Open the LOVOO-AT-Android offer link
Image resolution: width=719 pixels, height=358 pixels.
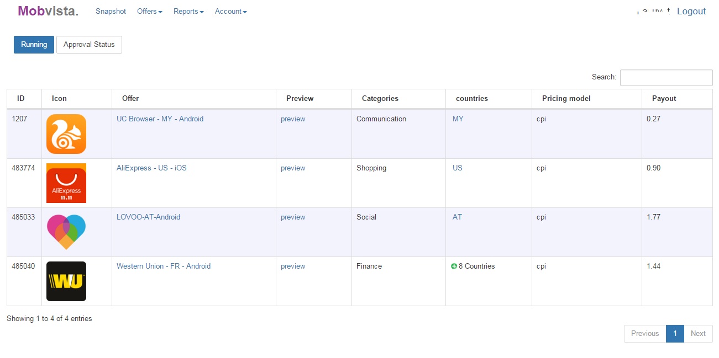coord(148,217)
